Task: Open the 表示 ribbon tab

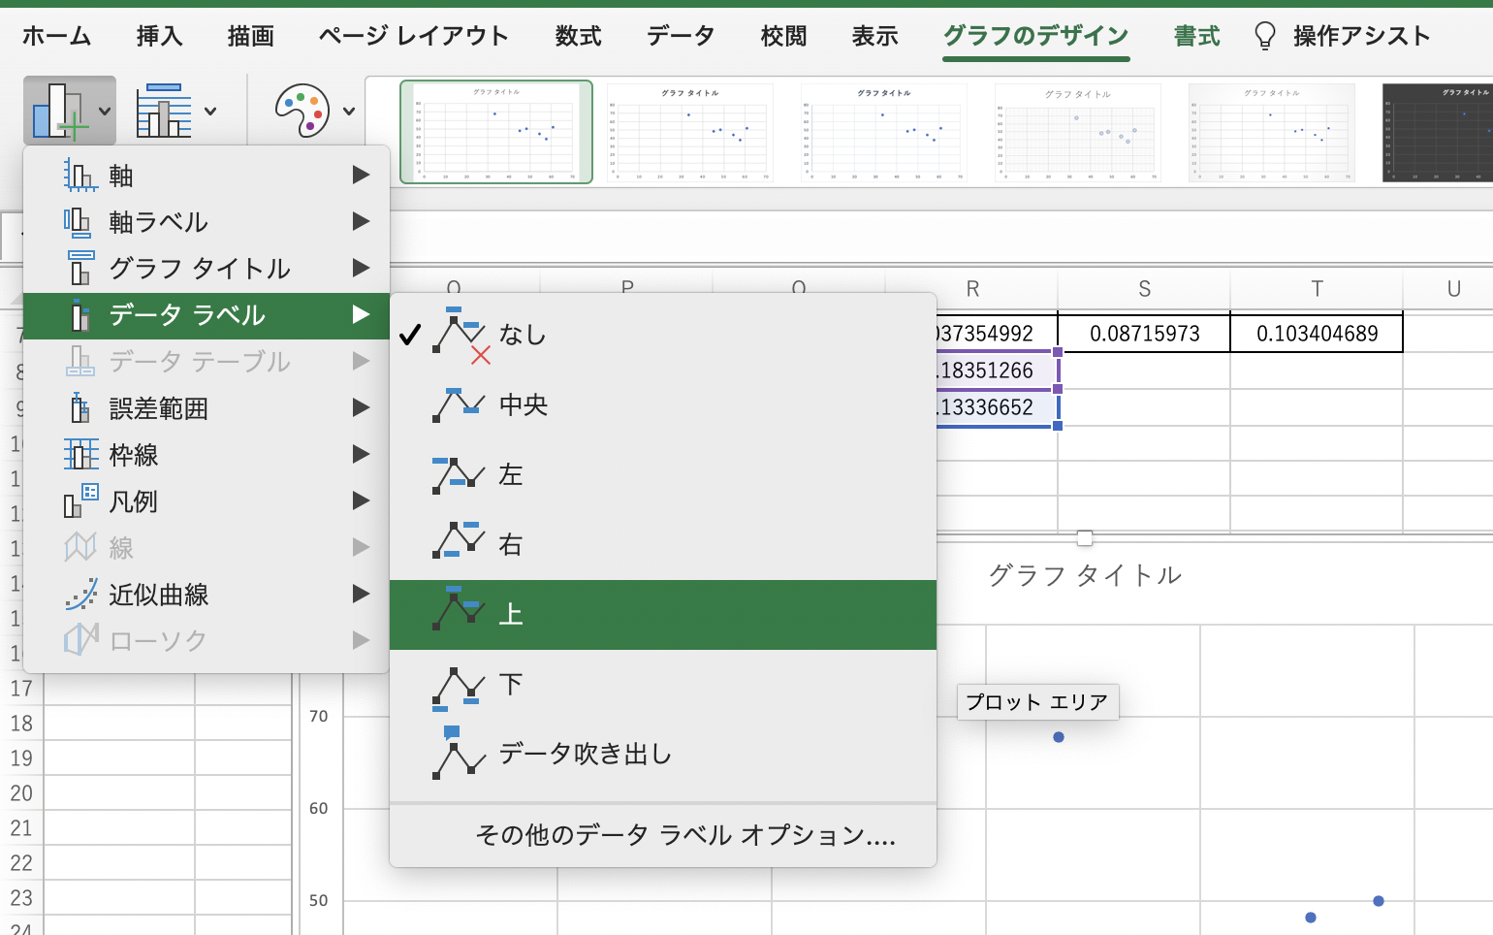Action: (874, 36)
